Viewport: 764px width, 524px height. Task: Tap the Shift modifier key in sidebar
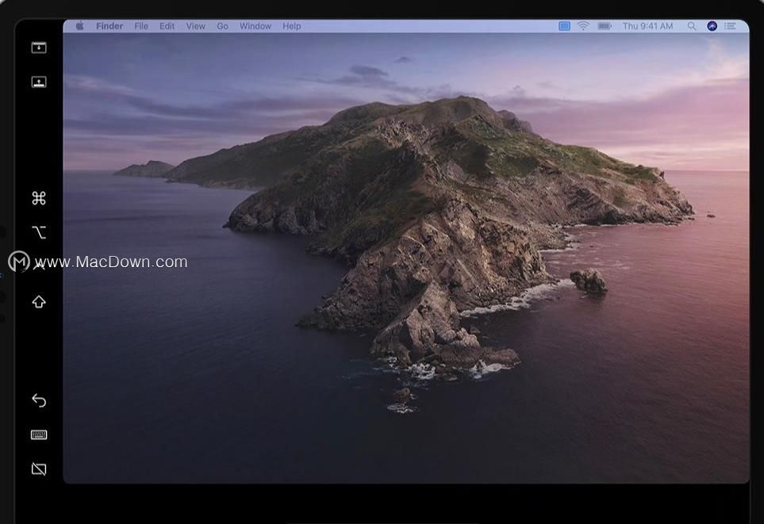[39, 302]
